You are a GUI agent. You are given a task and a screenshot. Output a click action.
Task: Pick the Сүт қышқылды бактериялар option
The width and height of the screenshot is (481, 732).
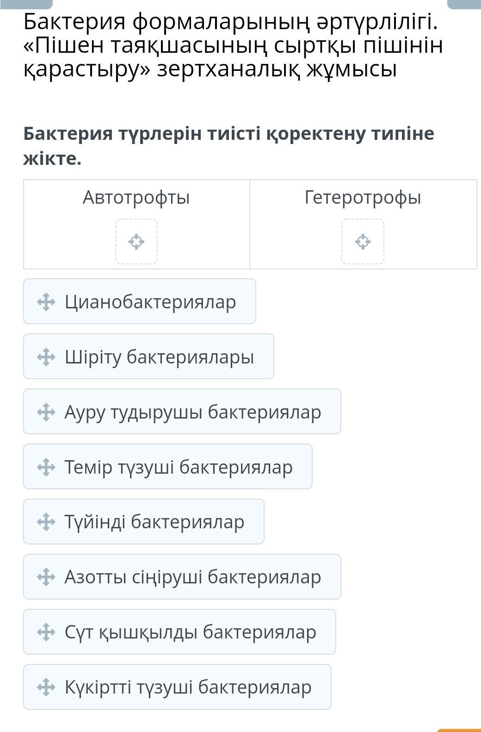click(x=190, y=632)
